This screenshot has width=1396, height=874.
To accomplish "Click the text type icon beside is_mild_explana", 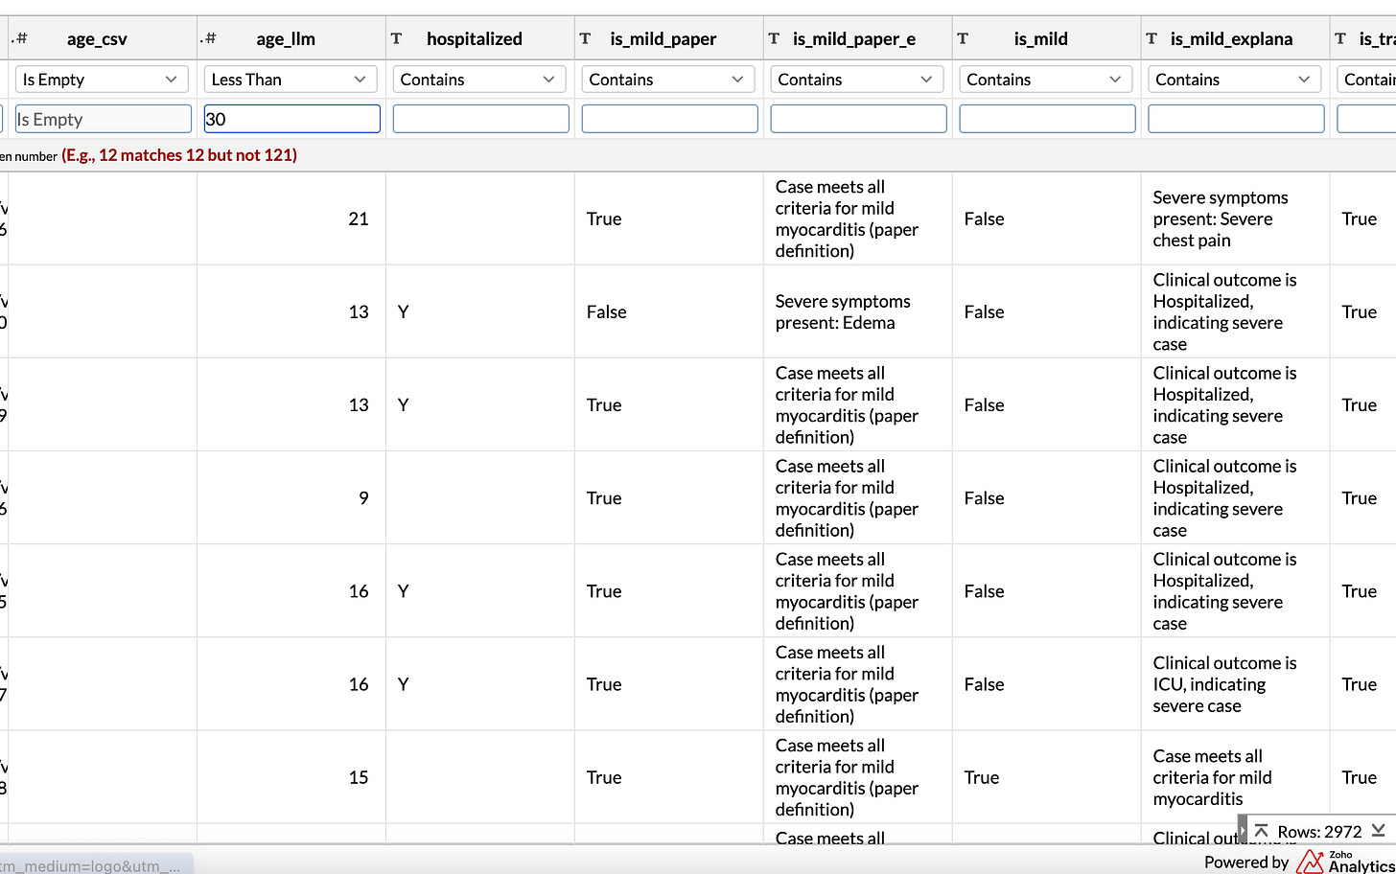I will pos(1152,38).
